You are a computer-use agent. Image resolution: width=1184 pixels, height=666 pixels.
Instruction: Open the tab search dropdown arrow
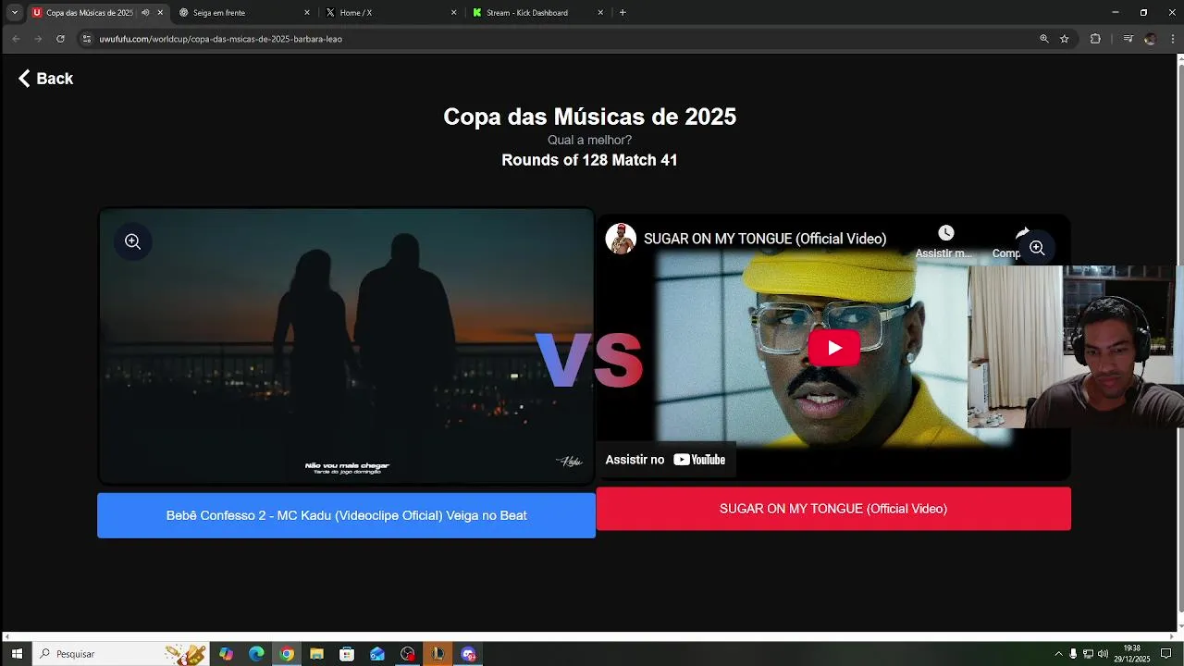coord(14,13)
